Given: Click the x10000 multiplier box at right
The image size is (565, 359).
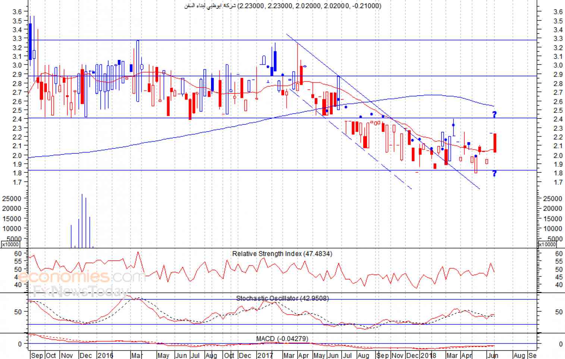Looking at the screenshot, I should click(x=547, y=245).
